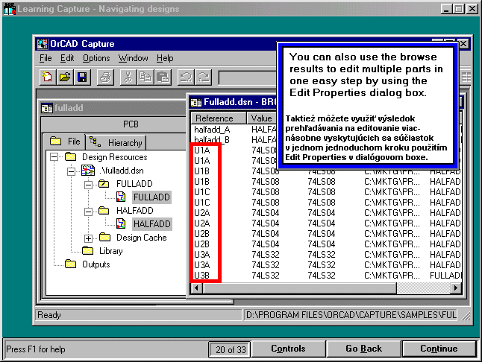Click the Print toolbar icon
The width and height of the screenshot is (482, 362).
pos(105,77)
